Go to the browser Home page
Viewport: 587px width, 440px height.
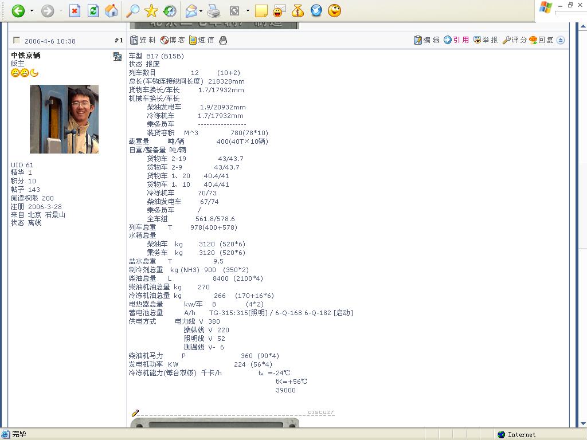point(111,11)
